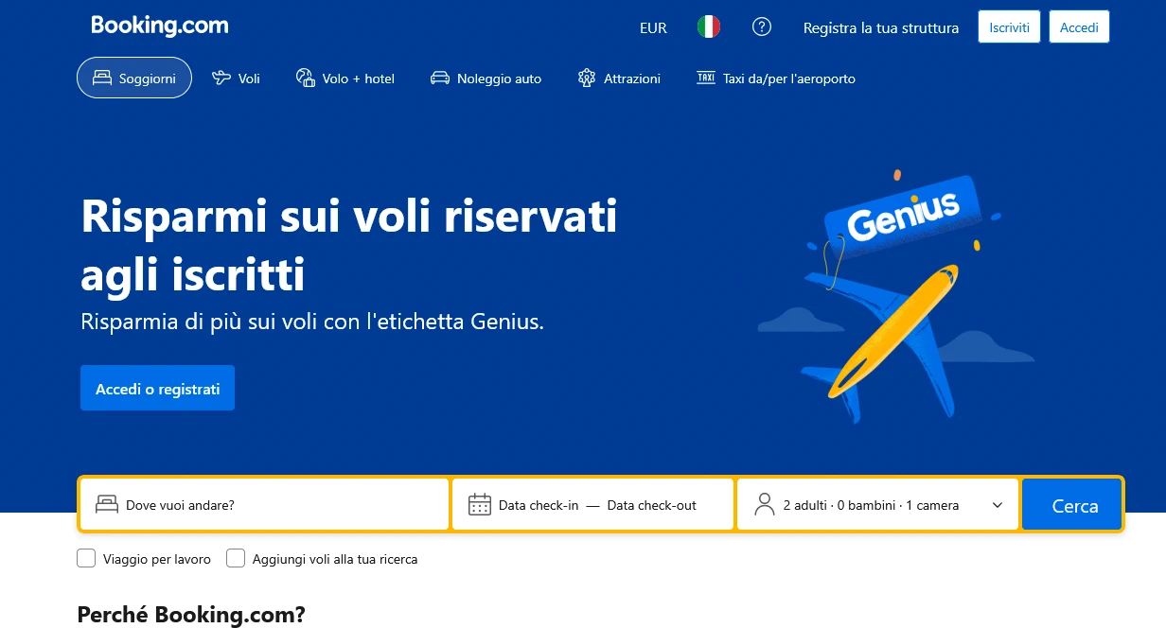Select Taxi da/per l'aeroporto tab
This screenshot has height=628, width=1166.
pyautogui.click(x=776, y=78)
